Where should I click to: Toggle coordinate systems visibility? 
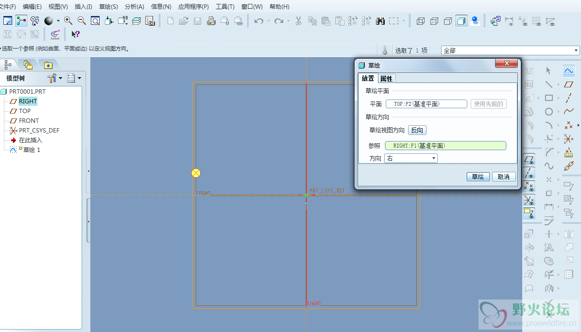(x=529, y=200)
